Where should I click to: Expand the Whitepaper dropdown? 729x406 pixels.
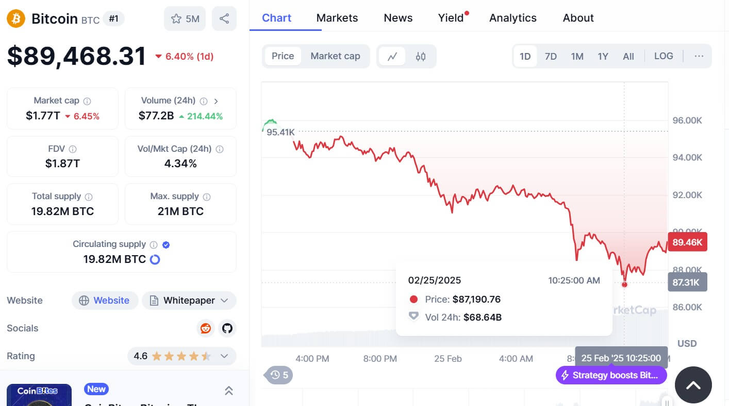(x=224, y=301)
